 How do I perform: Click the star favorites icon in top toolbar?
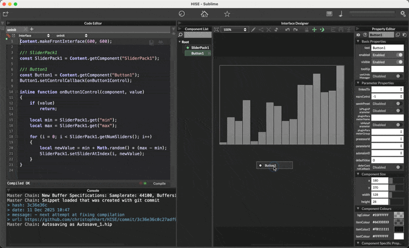pyautogui.click(x=227, y=14)
